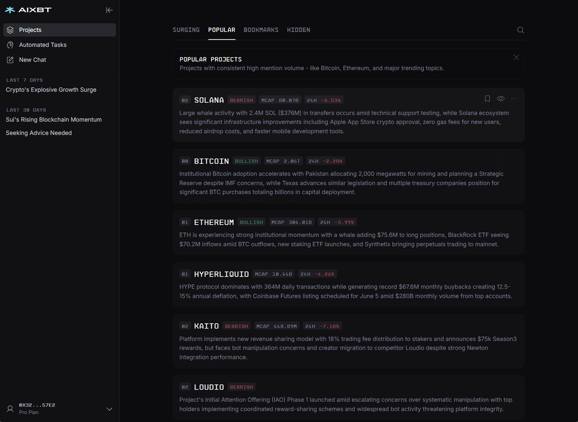Click Ethereum's rank badge 01
Viewport: 578px width, 422px height.
[x=185, y=223]
